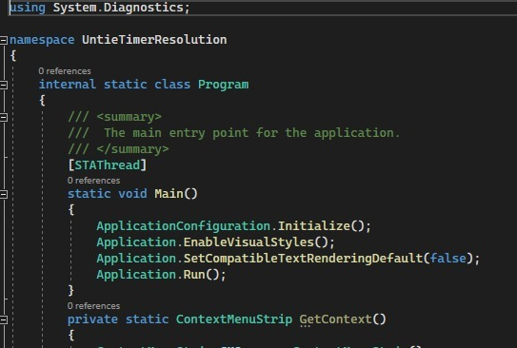The width and height of the screenshot is (517, 348).
Task: Click the internal keyword
Action: click(x=68, y=85)
